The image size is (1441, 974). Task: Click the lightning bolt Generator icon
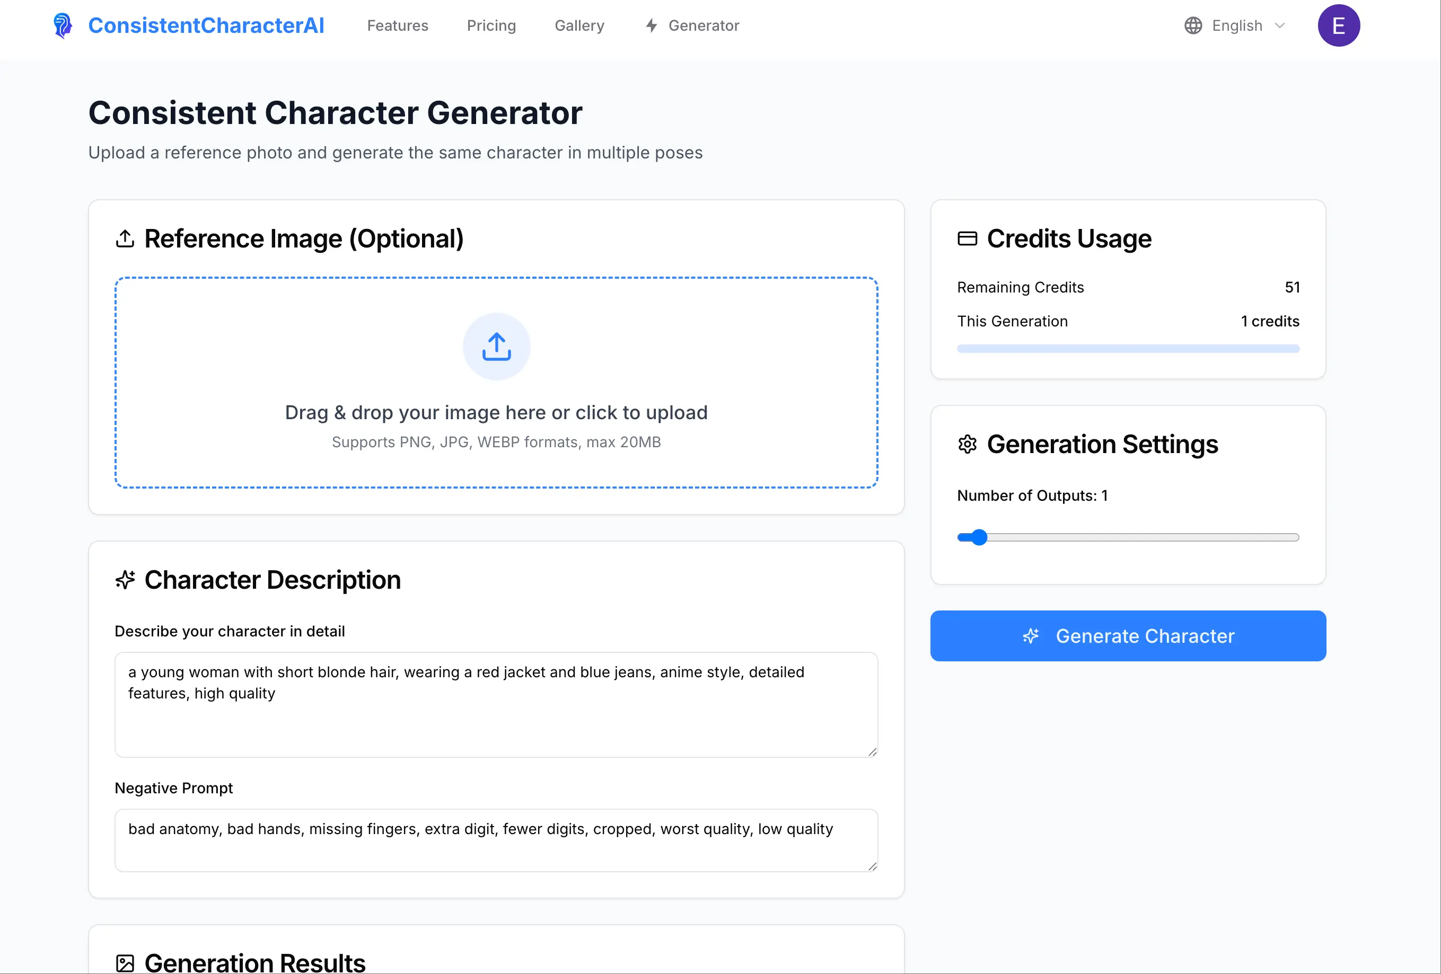[651, 25]
